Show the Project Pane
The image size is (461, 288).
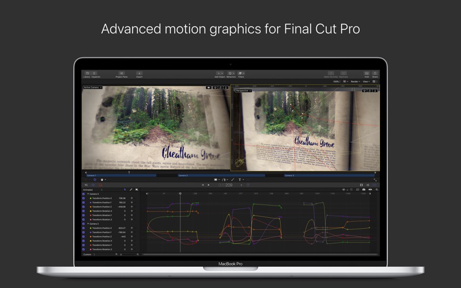[x=122, y=74]
